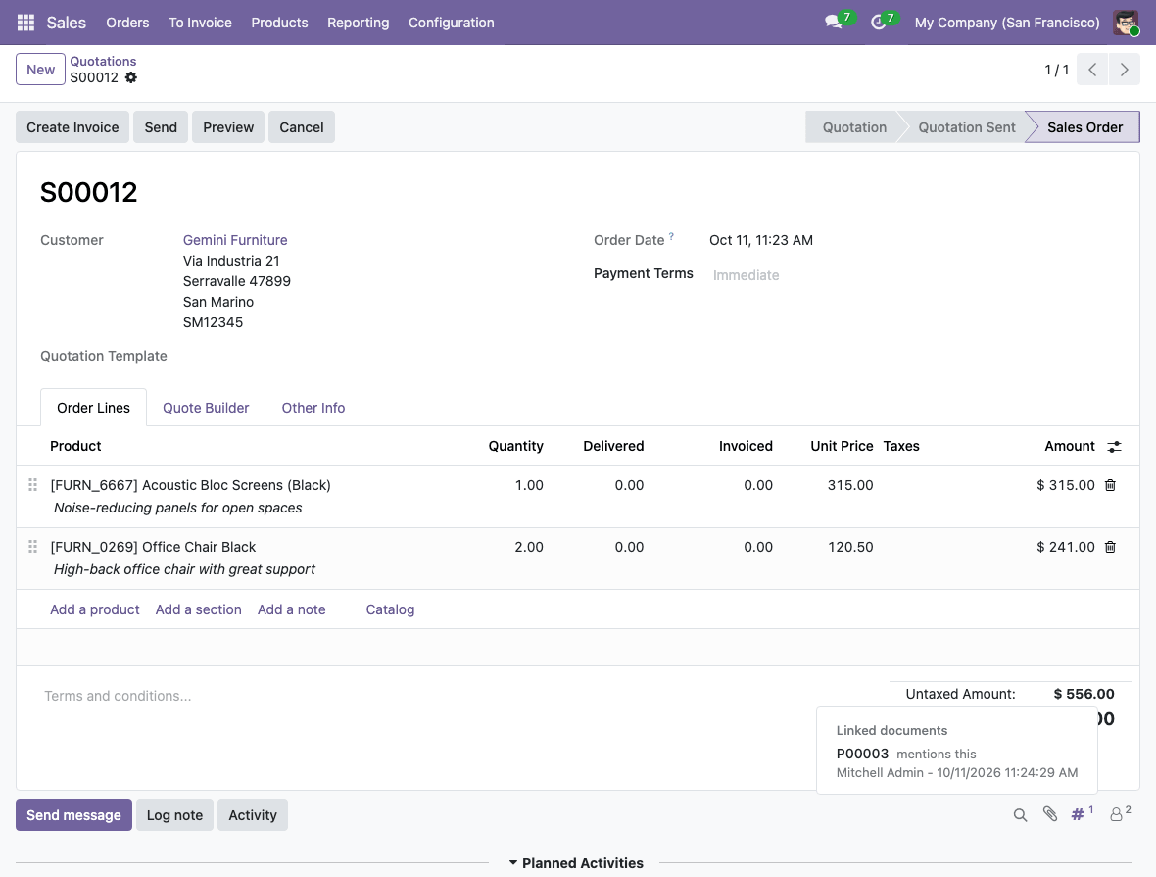
Task: Open the Products menu
Action: click(x=279, y=23)
